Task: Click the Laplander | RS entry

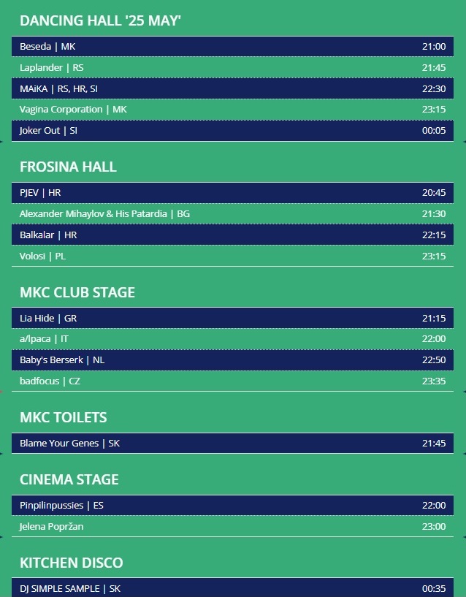Action: (x=232, y=67)
